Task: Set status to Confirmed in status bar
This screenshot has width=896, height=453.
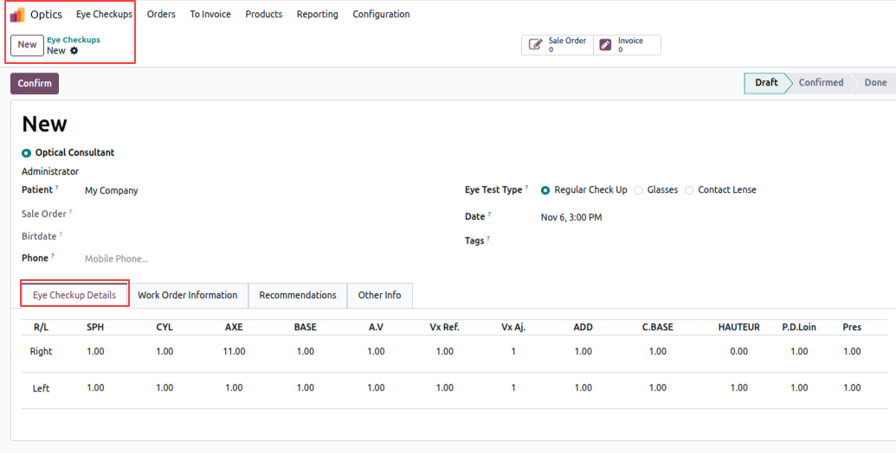Action: click(x=820, y=83)
